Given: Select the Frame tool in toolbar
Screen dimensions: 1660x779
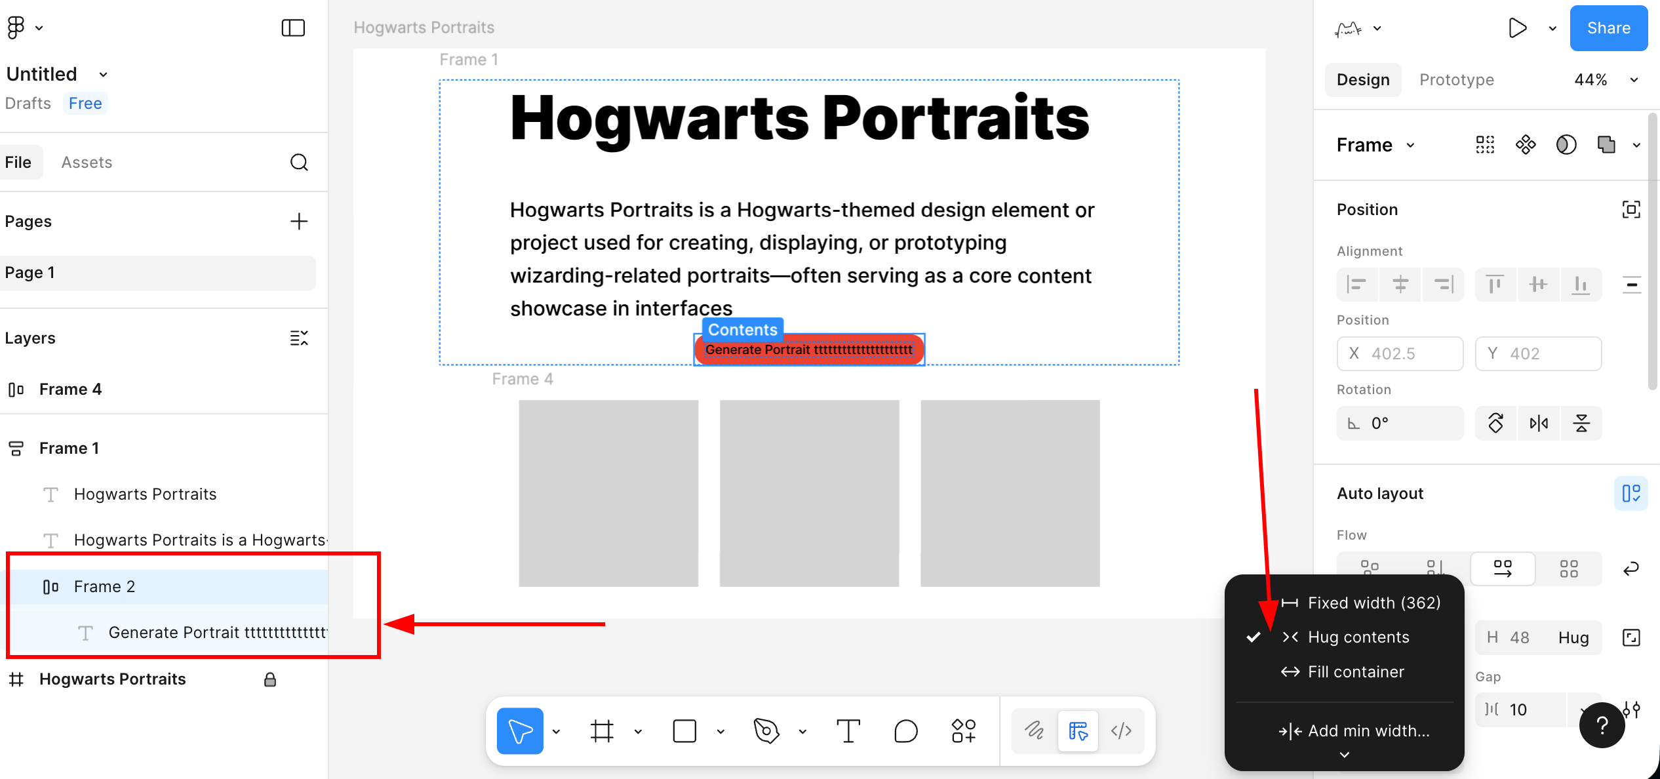Looking at the screenshot, I should coord(602,730).
